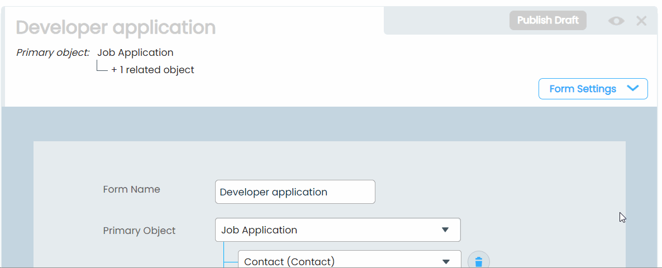
Task: Click into the Form Name input field
Action: (295, 192)
